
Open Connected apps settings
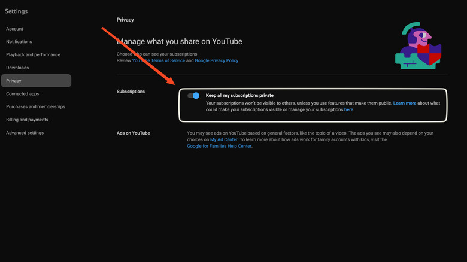[x=23, y=94]
